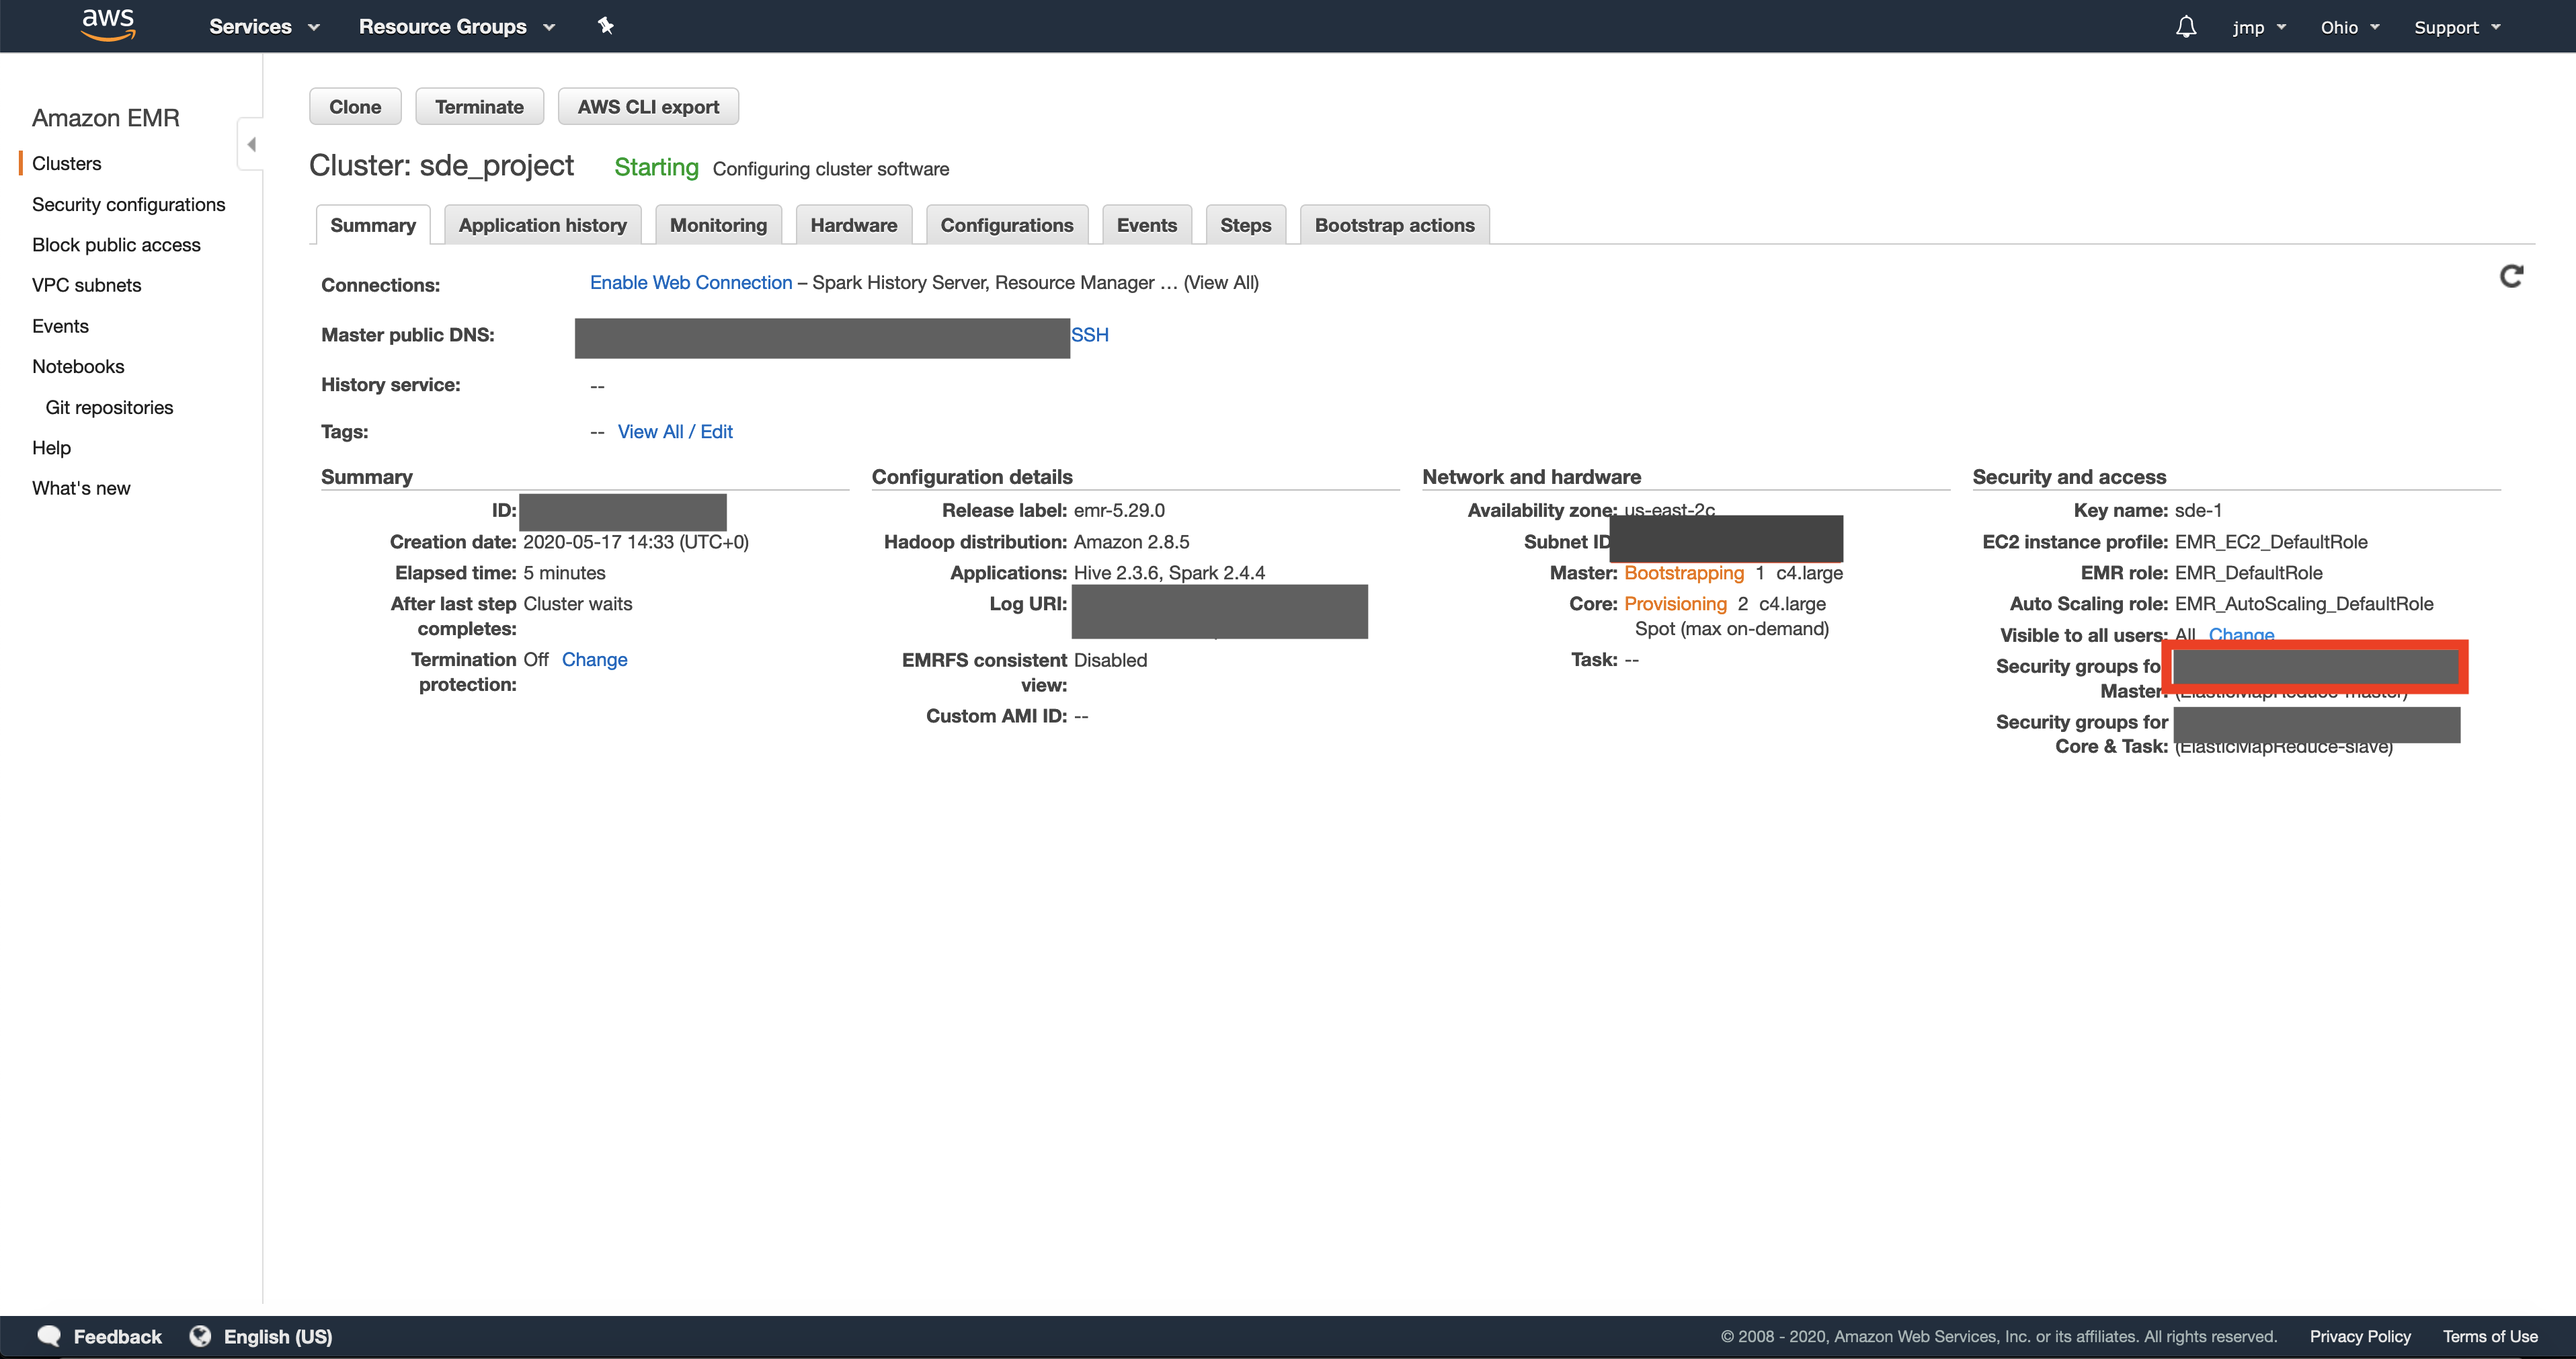Image resolution: width=2576 pixels, height=1359 pixels.
Task: Open Security configurations in sidebar
Action: point(128,205)
